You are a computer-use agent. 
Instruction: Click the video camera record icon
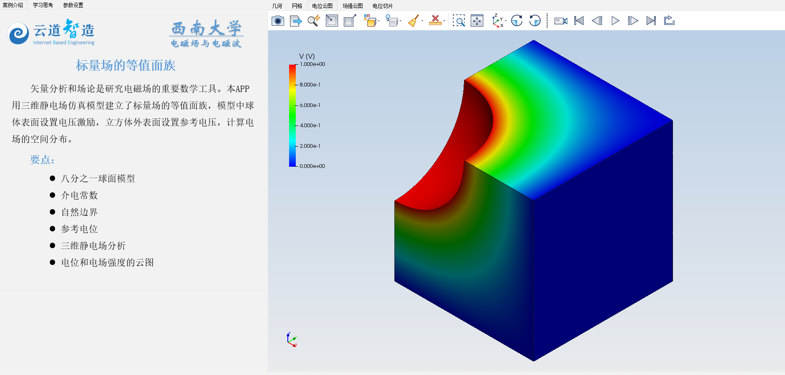tap(561, 21)
